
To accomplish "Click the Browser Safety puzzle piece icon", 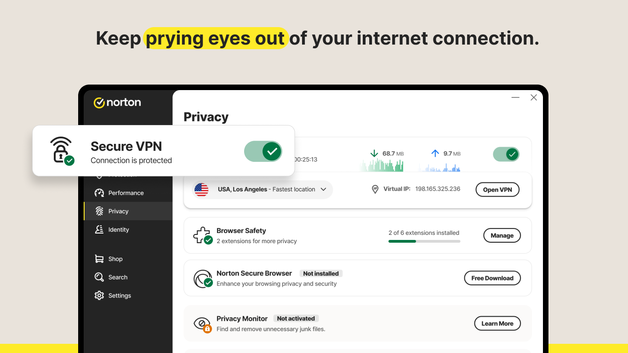I will (x=202, y=234).
